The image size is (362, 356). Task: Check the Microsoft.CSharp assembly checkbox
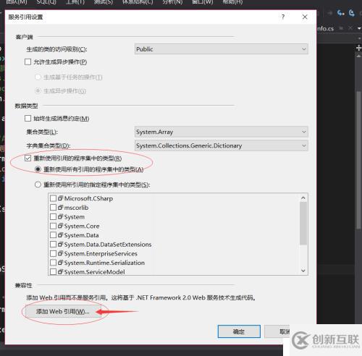coord(53,198)
